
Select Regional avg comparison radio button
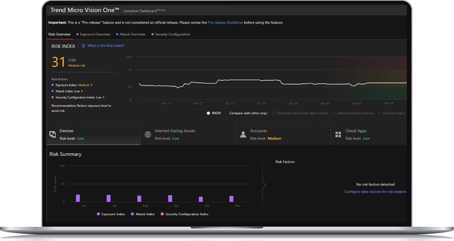point(274,113)
